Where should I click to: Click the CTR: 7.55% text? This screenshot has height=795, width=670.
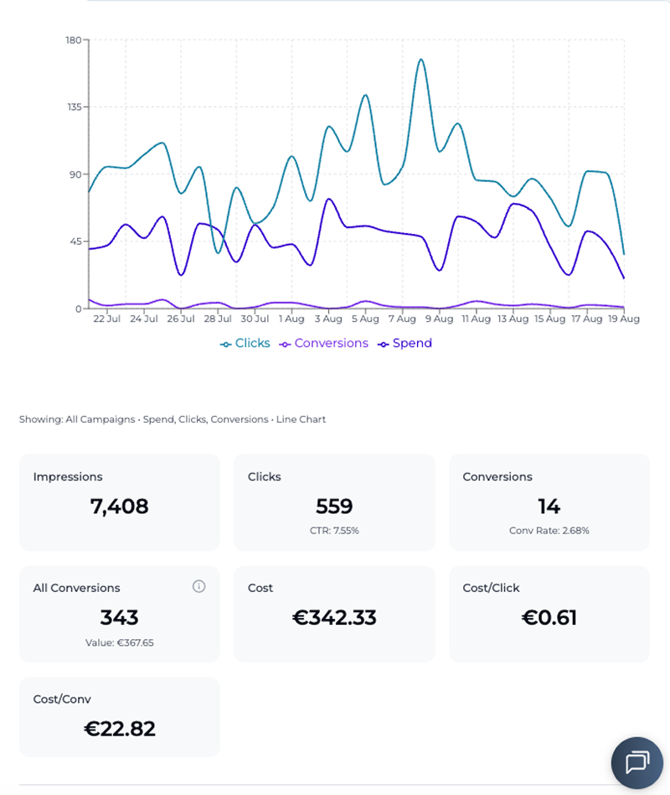click(x=334, y=531)
